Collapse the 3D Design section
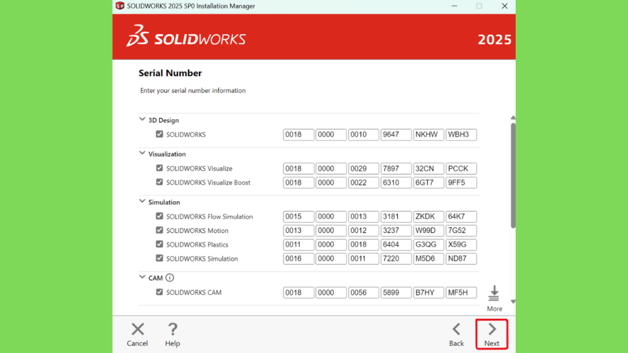Viewport: 628px width, 353px height. [142, 120]
